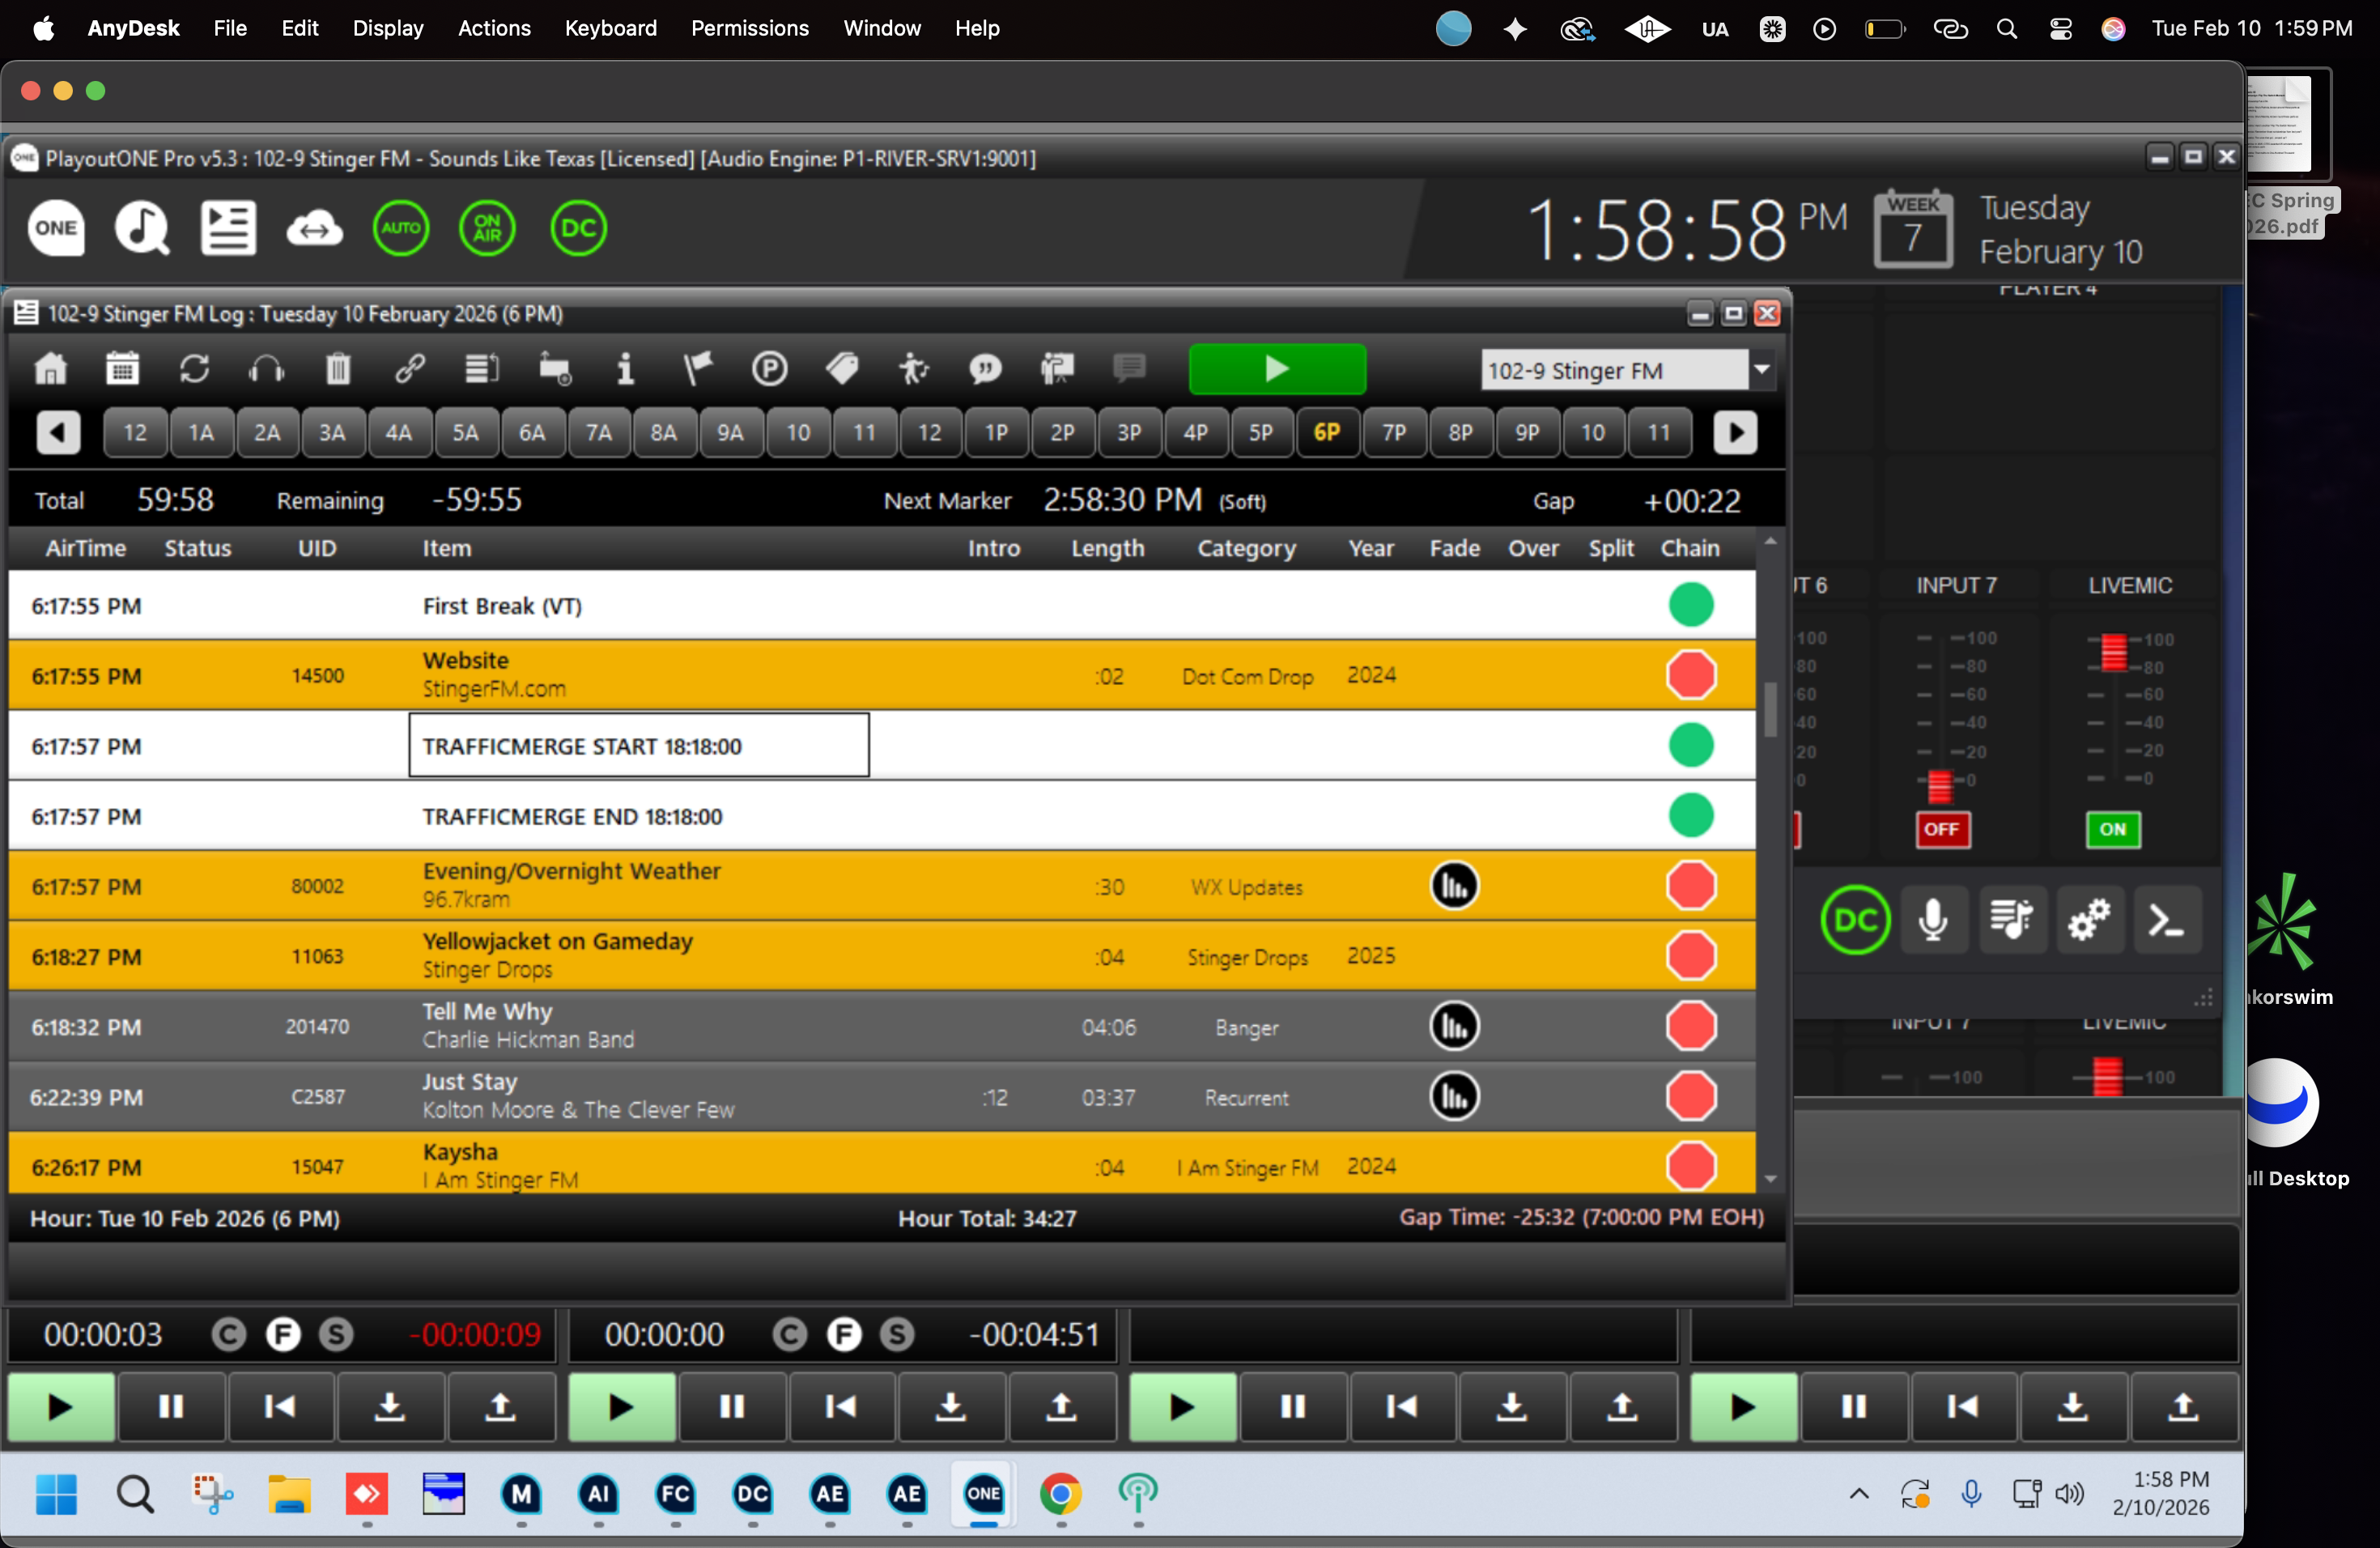Screen dimensions: 2380x1548
Task: Click the INPUT 7 red fader handle
Action: (1939, 785)
